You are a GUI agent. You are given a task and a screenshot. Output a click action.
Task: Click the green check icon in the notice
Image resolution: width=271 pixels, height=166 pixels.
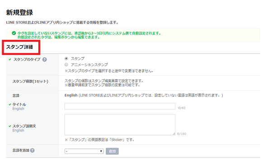click(14, 33)
